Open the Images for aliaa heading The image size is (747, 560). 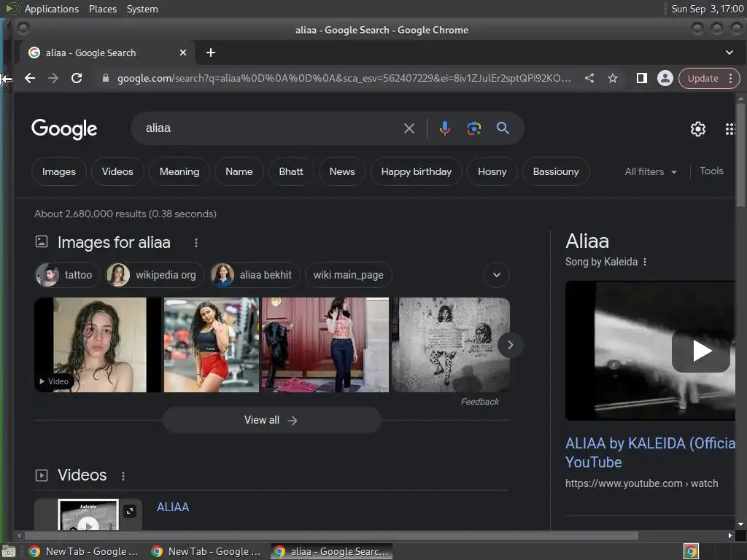[114, 242]
